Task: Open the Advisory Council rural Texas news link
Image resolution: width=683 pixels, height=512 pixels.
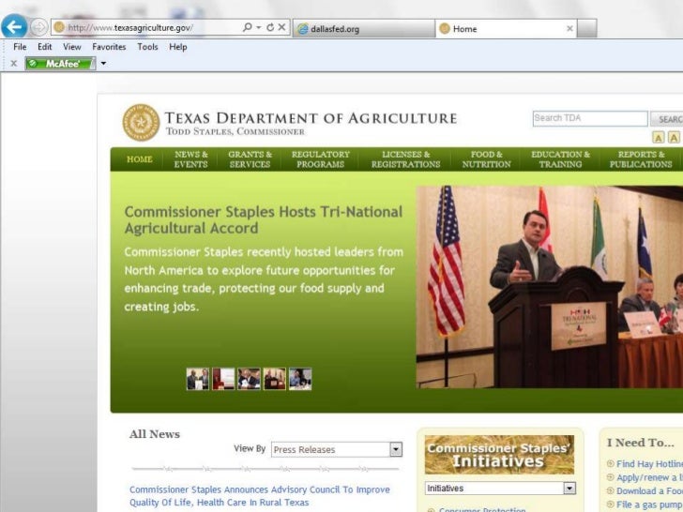Action: tap(260, 496)
